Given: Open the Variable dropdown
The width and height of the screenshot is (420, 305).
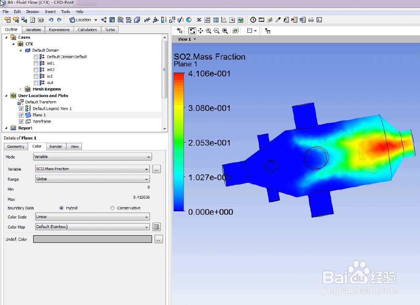Looking at the screenshot, I should 92,169.
